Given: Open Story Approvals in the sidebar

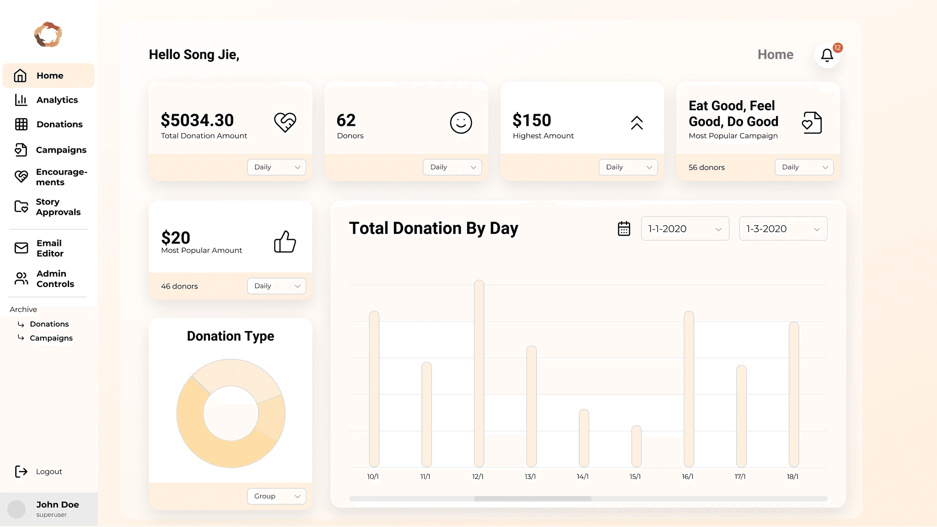Looking at the screenshot, I should (x=58, y=207).
